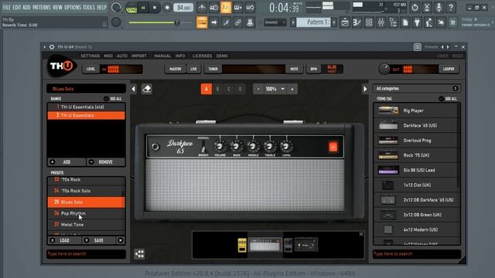Toggle the LIVE mode button
495x278 pixels.
(x=193, y=69)
